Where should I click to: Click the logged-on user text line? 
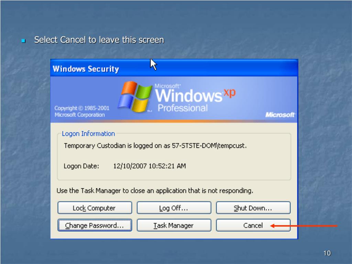[x=155, y=146]
